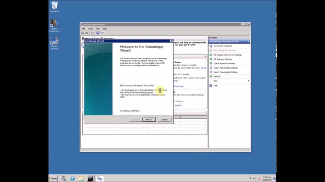The image size is (325, 182).
Task: Click 'Before you run this wizard' text
Action: (137, 85)
